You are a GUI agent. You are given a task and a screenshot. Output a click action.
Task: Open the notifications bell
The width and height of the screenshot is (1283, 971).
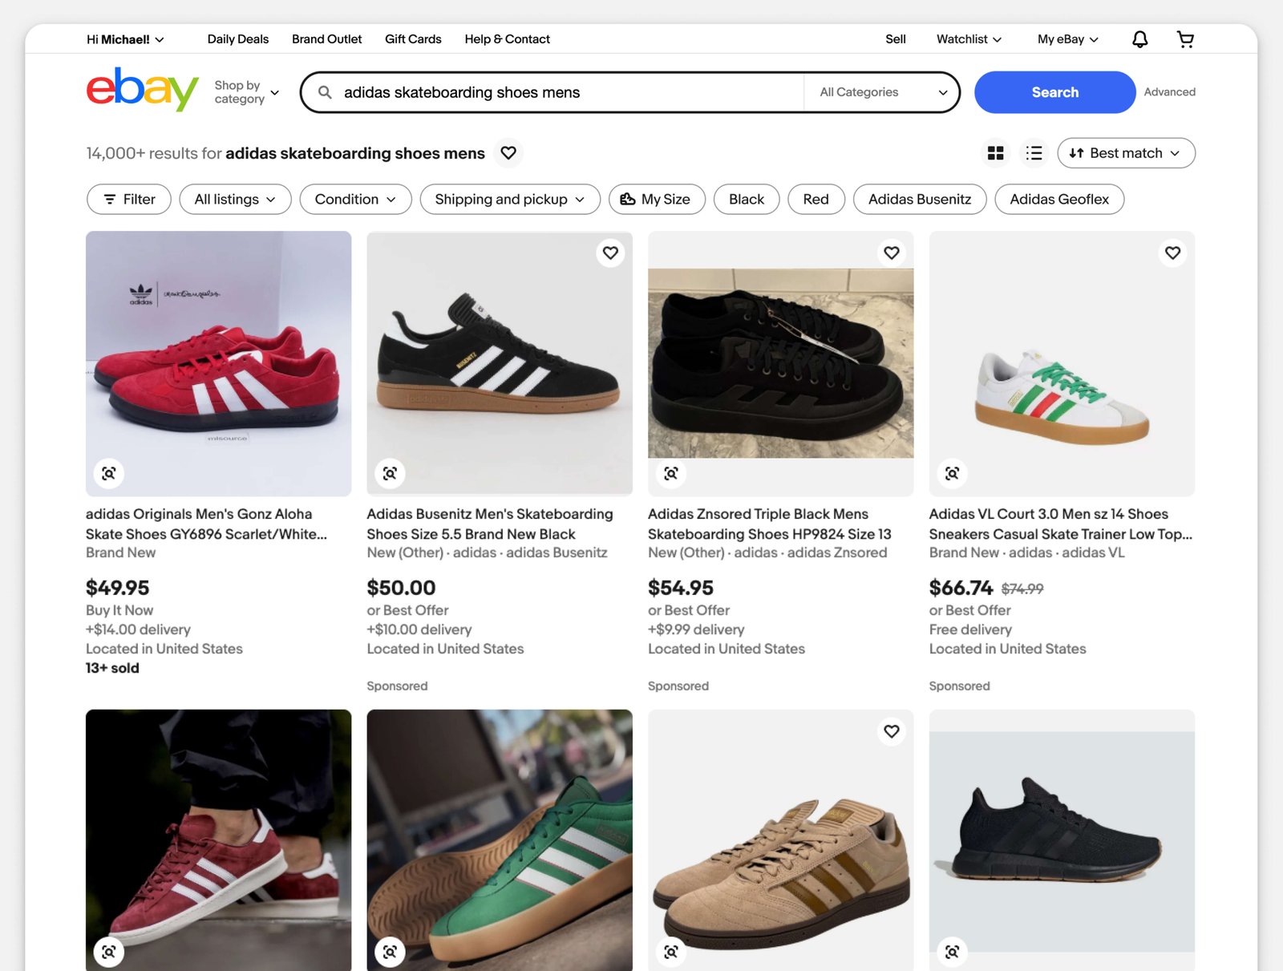(x=1139, y=39)
